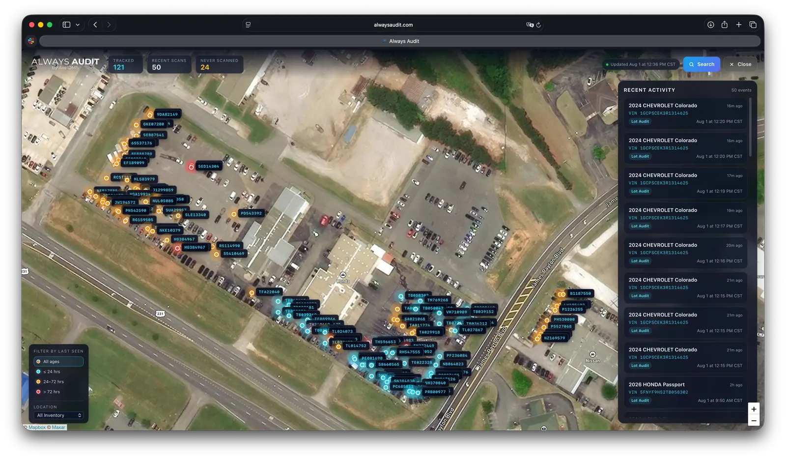
Task: Select the J1299859 vehicle label
Action: [163, 190]
